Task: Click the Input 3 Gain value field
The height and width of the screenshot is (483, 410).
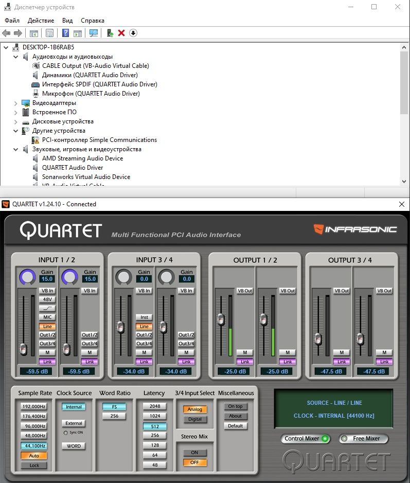Action: pos(144,279)
